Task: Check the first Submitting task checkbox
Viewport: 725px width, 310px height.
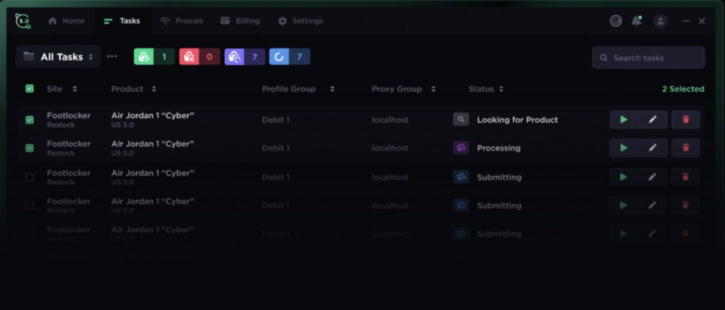Action: (29, 177)
